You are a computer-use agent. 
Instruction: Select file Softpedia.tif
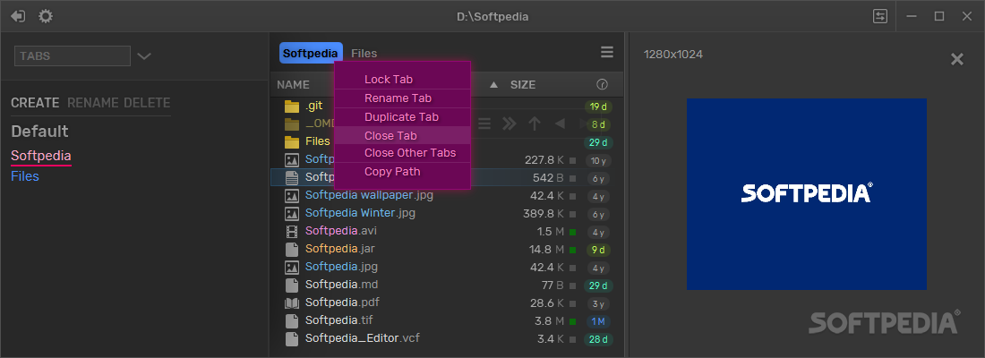click(x=340, y=321)
